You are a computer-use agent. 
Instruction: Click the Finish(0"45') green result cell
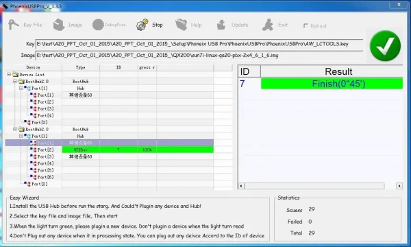click(x=332, y=84)
